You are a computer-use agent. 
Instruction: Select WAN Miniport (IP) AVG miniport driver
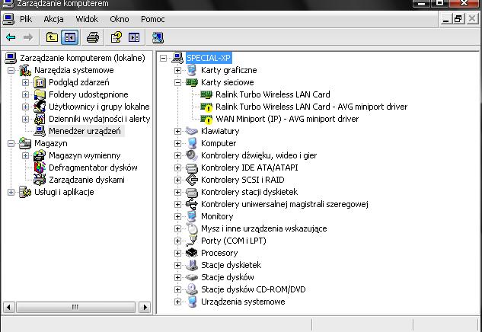point(287,119)
